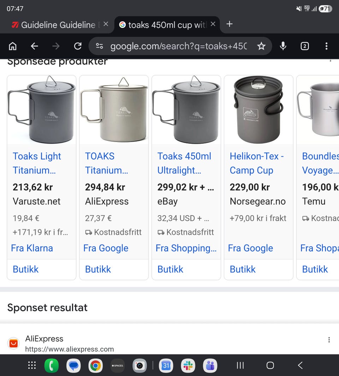Open Chrome from the dock

pos(95,365)
